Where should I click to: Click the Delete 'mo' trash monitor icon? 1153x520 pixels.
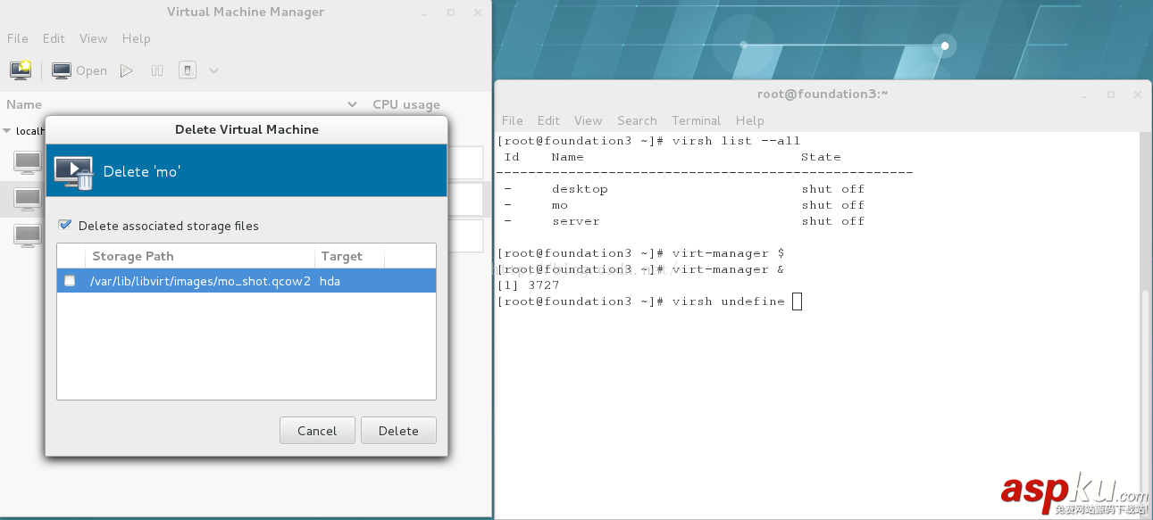pos(74,172)
